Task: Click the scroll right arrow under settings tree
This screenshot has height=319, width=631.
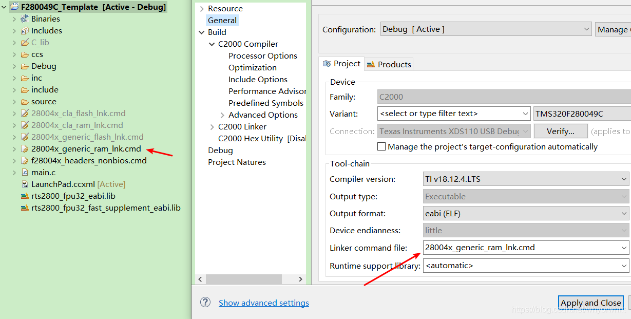Action: tap(301, 279)
